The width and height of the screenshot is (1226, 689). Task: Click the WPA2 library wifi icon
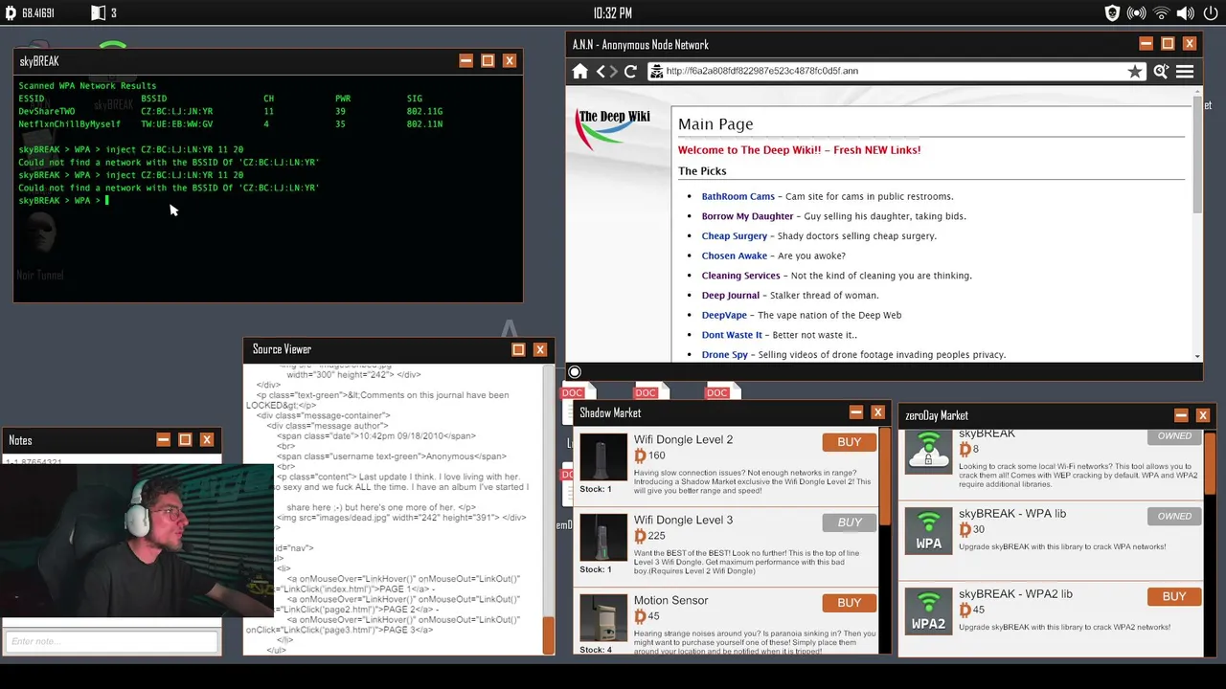pyautogui.click(x=928, y=611)
